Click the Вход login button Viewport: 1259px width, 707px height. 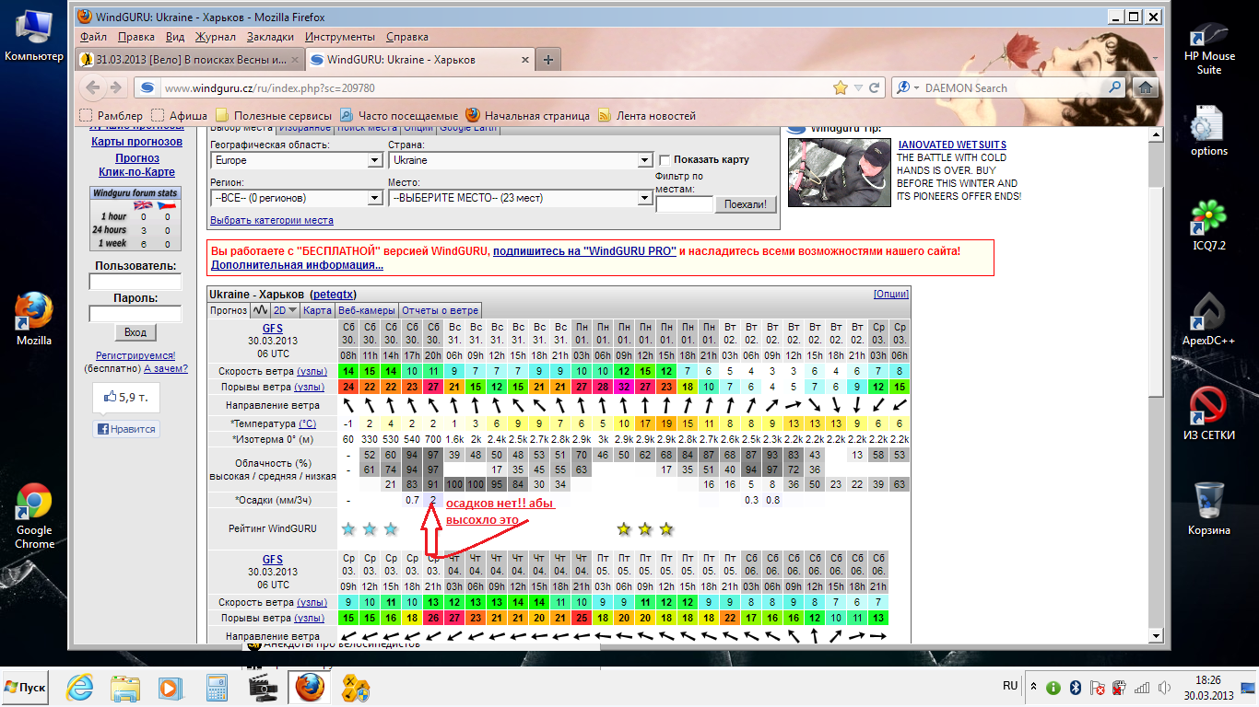click(135, 332)
